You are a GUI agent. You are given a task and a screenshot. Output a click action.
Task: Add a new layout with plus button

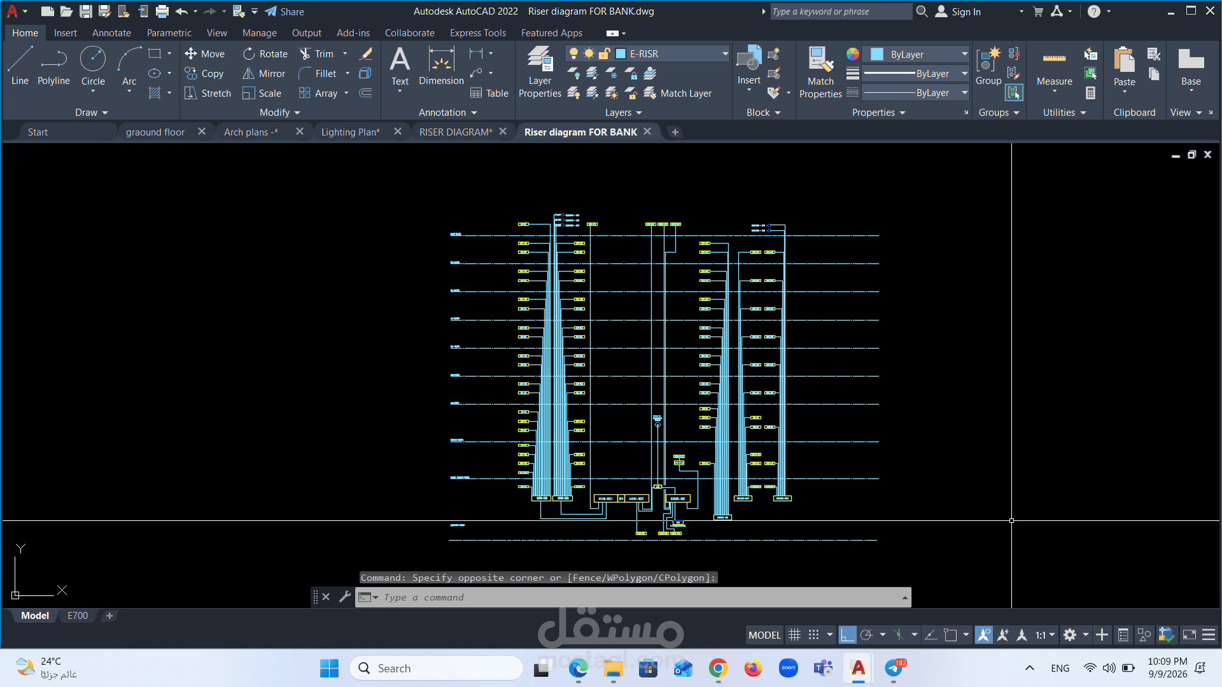point(109,616)
